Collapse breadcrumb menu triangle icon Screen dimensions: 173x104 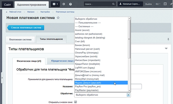pos(7,12)
